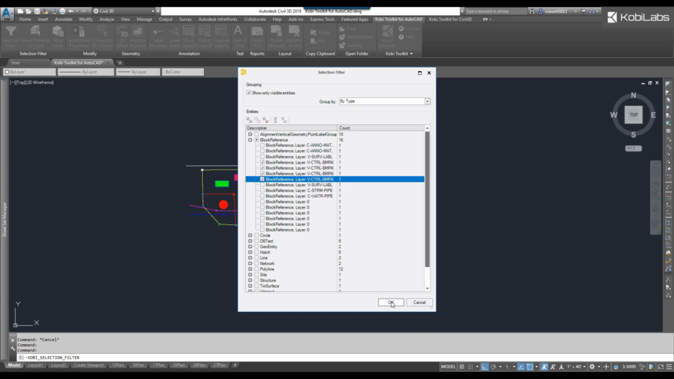Select the 3D Offset geometry tool
This screenshot has height=379, width=674.
pos(122,37)
